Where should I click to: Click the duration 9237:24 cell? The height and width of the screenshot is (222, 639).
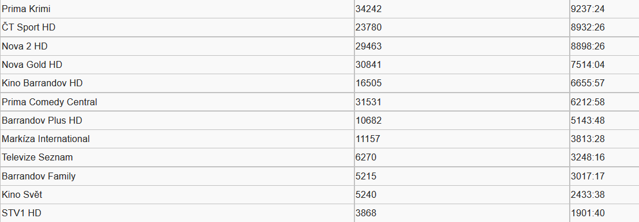pos(605,9)
